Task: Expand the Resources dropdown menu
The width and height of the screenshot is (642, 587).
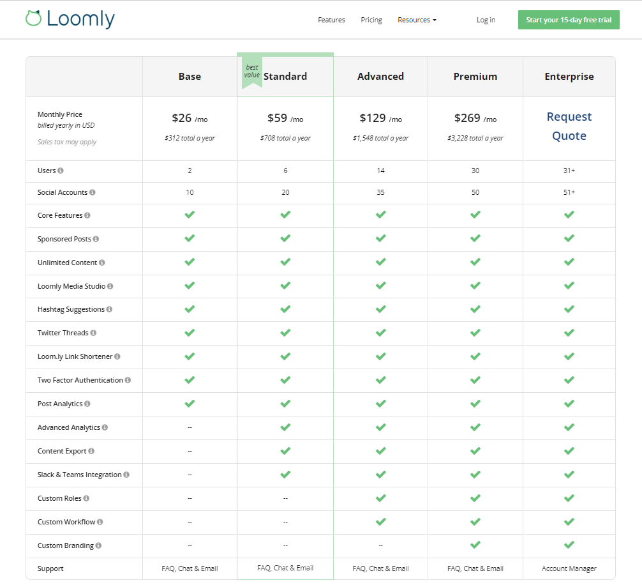Action: 417,20
